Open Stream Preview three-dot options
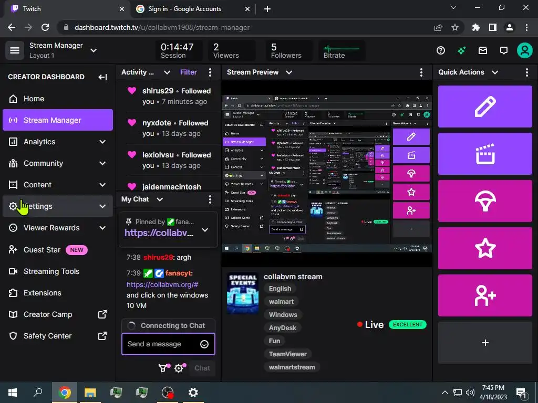Viewport: 538px width, 403px height. point(421,72)
